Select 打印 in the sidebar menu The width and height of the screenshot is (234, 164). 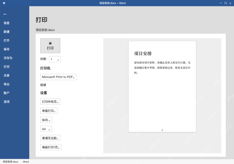(x=6, y=67)
